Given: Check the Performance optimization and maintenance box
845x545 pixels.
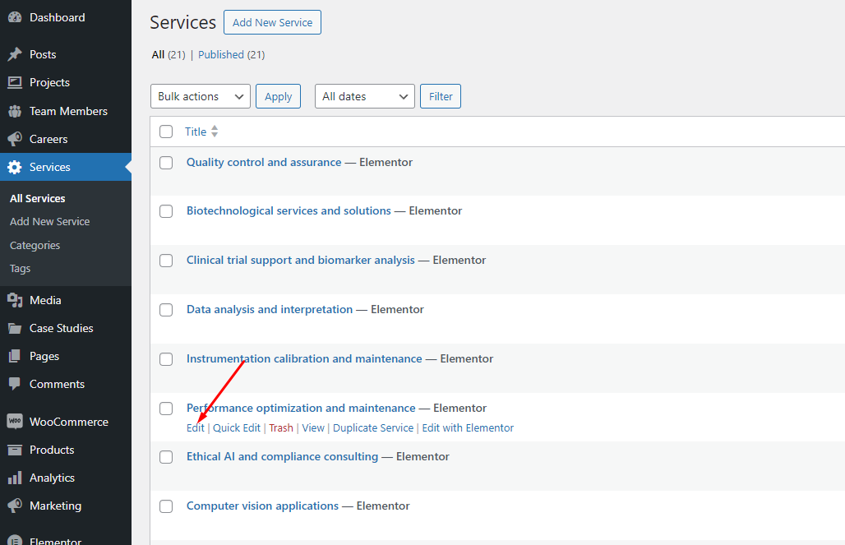Looking at the screenshot, I should pos(166,409).
